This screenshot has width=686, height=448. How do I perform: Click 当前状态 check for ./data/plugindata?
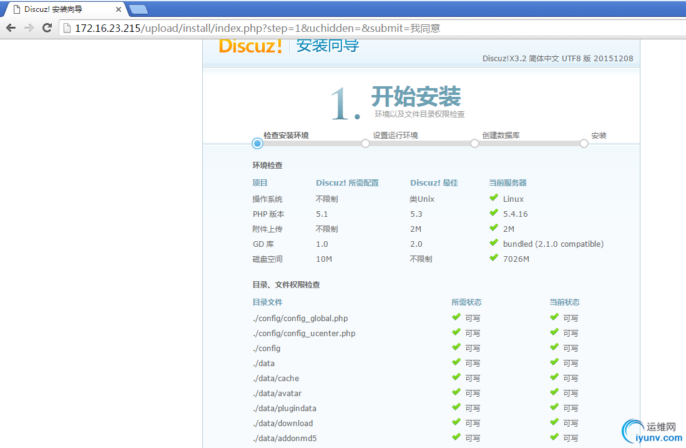pos(554,406)
